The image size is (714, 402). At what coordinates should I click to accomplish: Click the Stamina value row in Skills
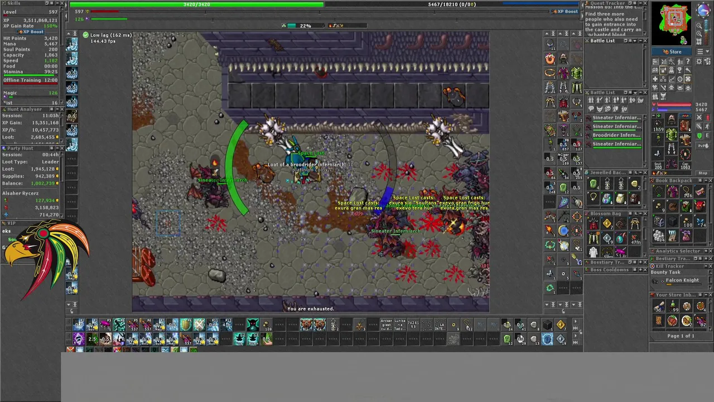tap(30, 71)
